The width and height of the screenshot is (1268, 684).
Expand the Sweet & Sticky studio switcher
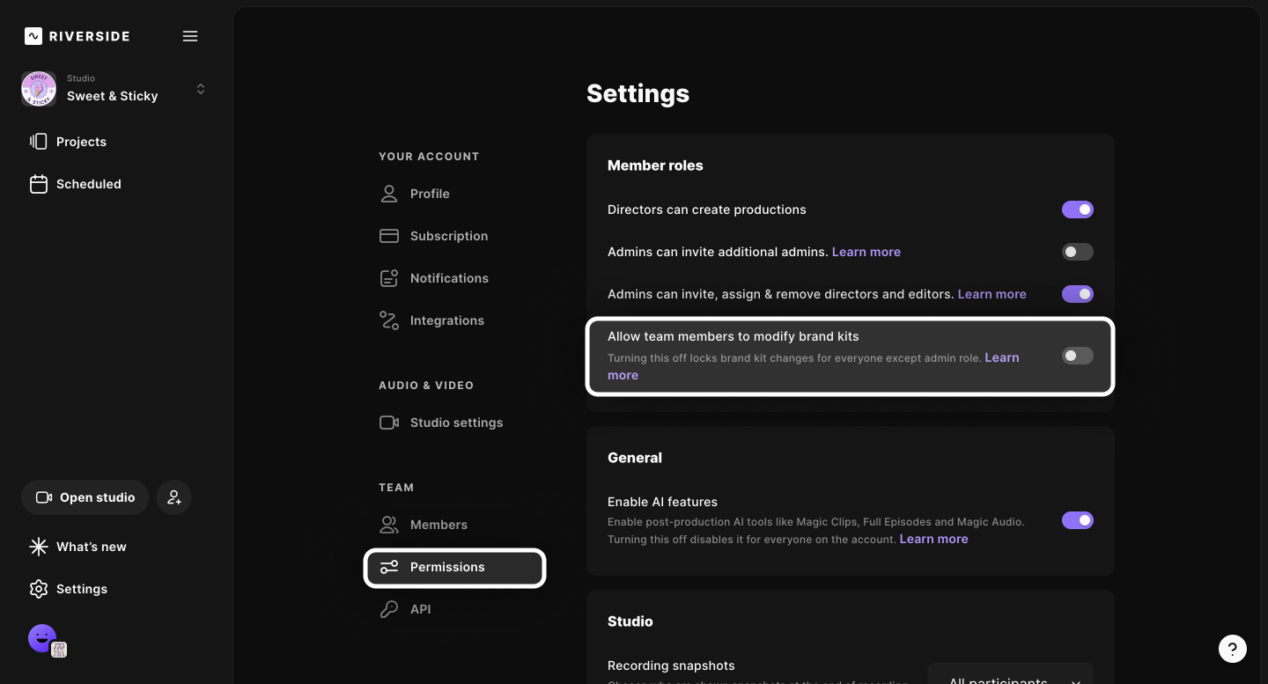[x=201, y=89]
